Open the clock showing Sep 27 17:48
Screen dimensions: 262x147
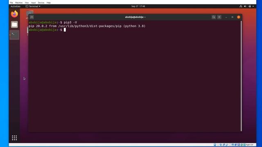[138, 7]
